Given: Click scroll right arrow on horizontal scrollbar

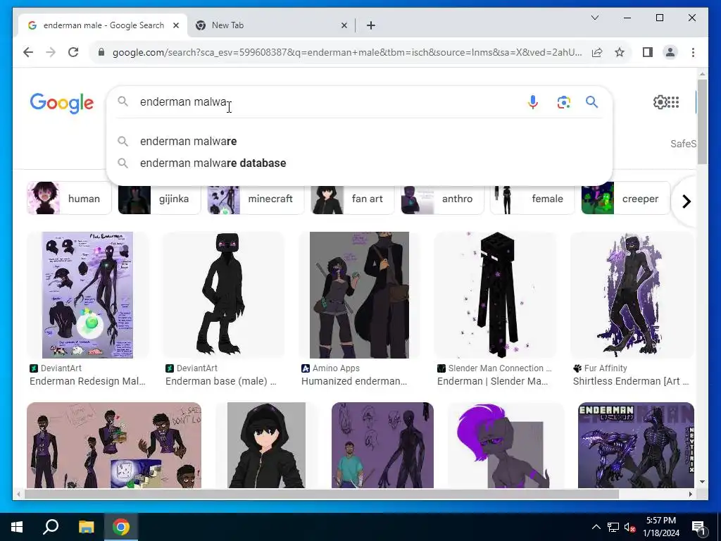Looking at the screenshot, I should [690, 494].
